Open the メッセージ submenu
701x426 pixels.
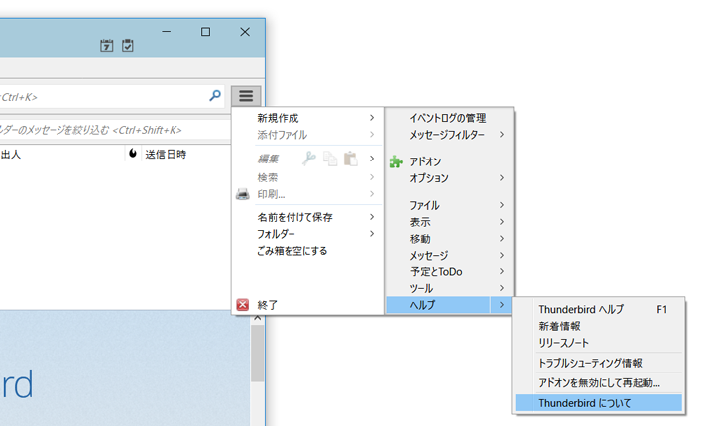coord(449,255)
